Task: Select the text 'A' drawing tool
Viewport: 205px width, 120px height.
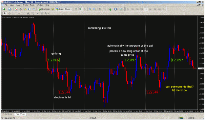Action: pos(37,13)
